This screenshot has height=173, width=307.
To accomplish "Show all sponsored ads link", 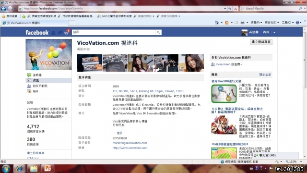I will (265, 75).
